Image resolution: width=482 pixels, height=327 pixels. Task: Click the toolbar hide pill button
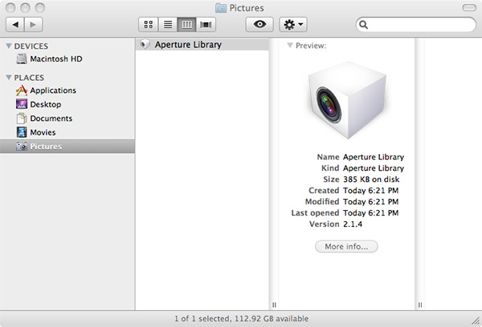[x=469, y=8]
